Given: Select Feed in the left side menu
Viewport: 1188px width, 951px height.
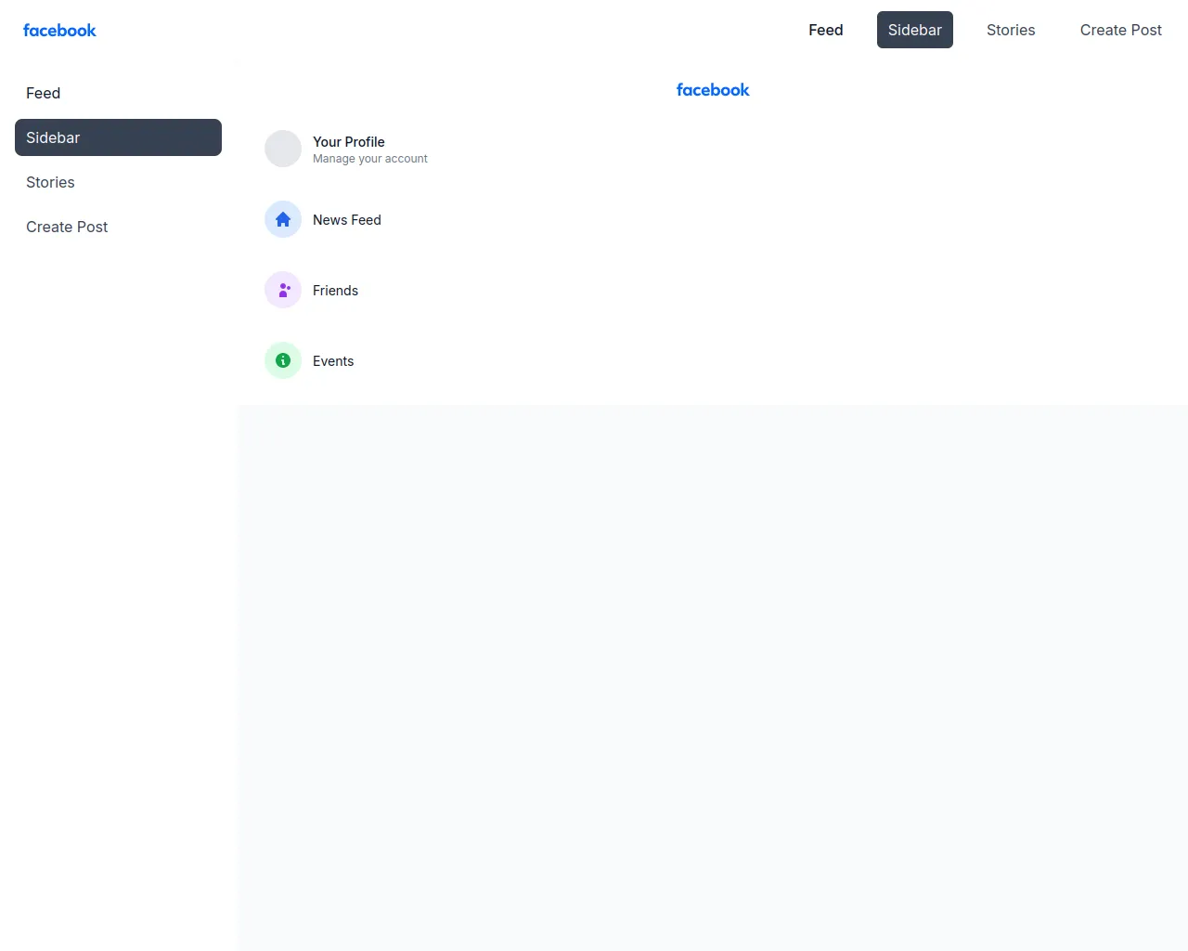Looking at the screenshot, I should point(44,93).
